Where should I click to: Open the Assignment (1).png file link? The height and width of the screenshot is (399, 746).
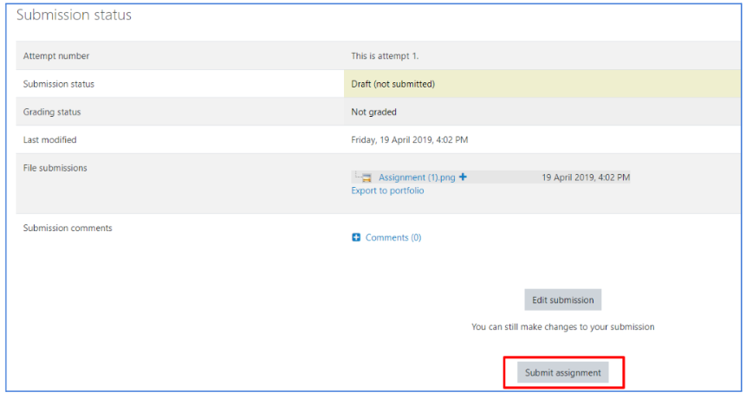pos(416,177)
